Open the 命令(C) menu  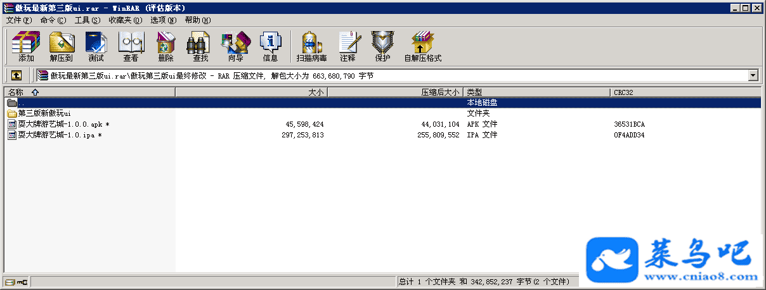point(53,20)
